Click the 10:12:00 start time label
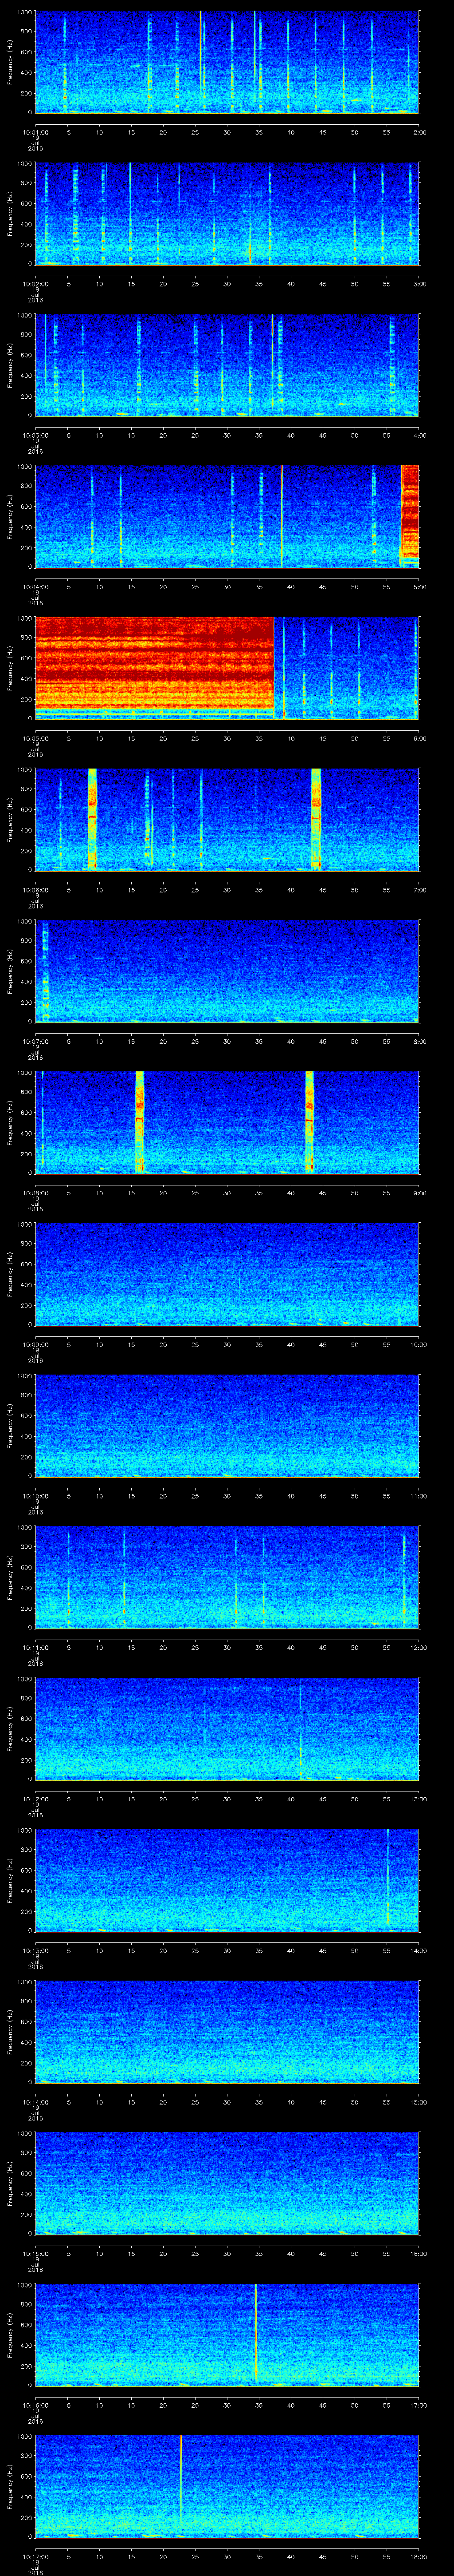454x2576 pixels. [35, 1799]
